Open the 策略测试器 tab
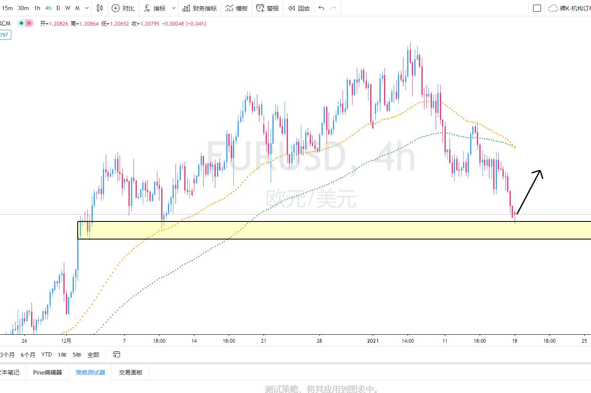The height and width of the screenshot is (393, 591). pos(90,372)
